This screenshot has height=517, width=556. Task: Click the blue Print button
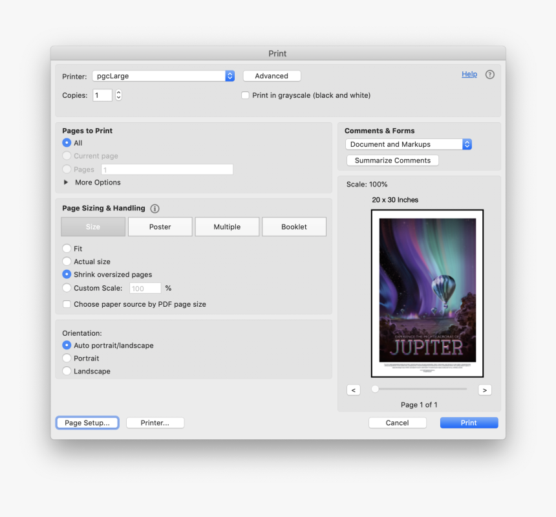469,423
